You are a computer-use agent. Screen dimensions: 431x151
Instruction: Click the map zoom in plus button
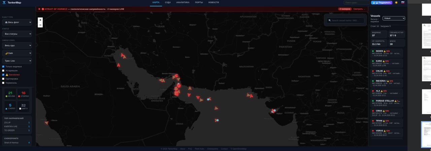(40, 20)
